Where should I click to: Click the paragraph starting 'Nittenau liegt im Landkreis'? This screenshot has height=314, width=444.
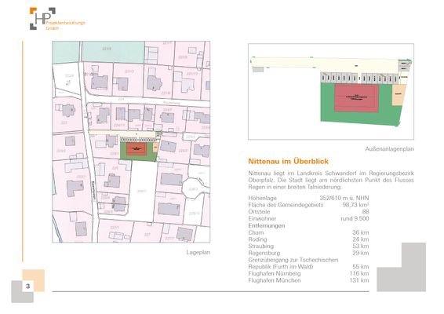[331, 180]
